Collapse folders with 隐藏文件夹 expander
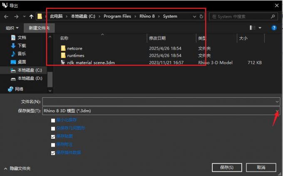The height and width of the screenshot is (176, 283). coord(17,169)
